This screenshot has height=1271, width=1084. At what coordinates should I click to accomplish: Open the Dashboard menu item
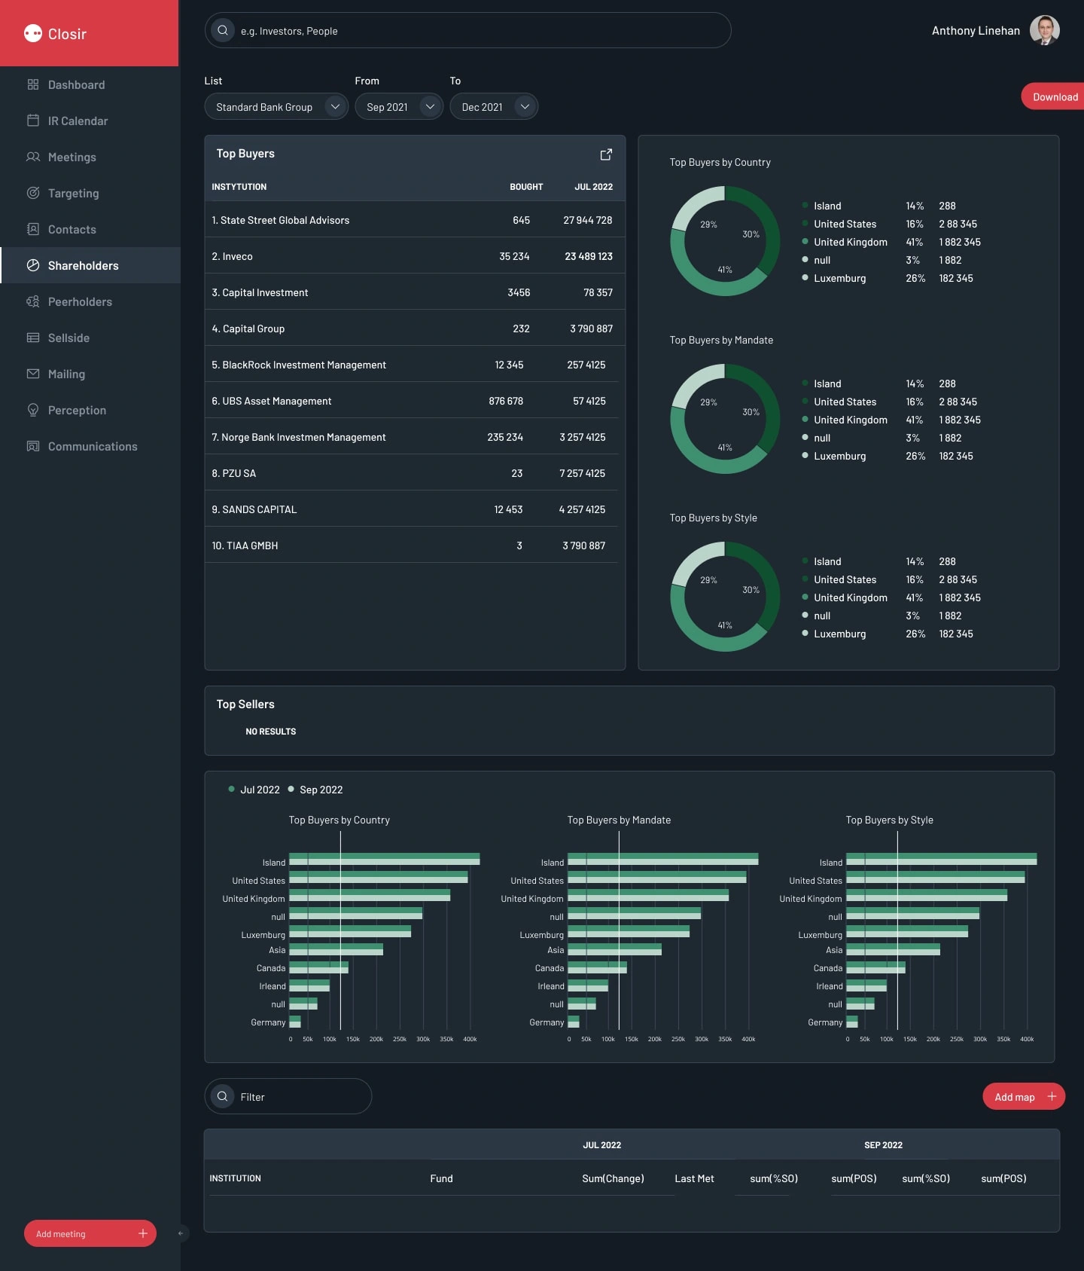click(90, 84)
